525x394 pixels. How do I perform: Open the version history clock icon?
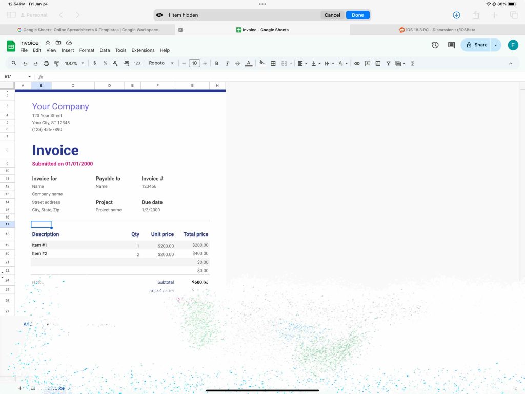(x=435, y=45)
